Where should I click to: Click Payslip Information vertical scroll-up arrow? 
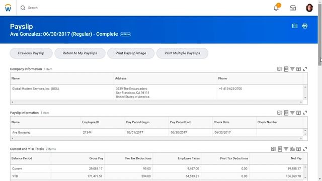(305, 131)
